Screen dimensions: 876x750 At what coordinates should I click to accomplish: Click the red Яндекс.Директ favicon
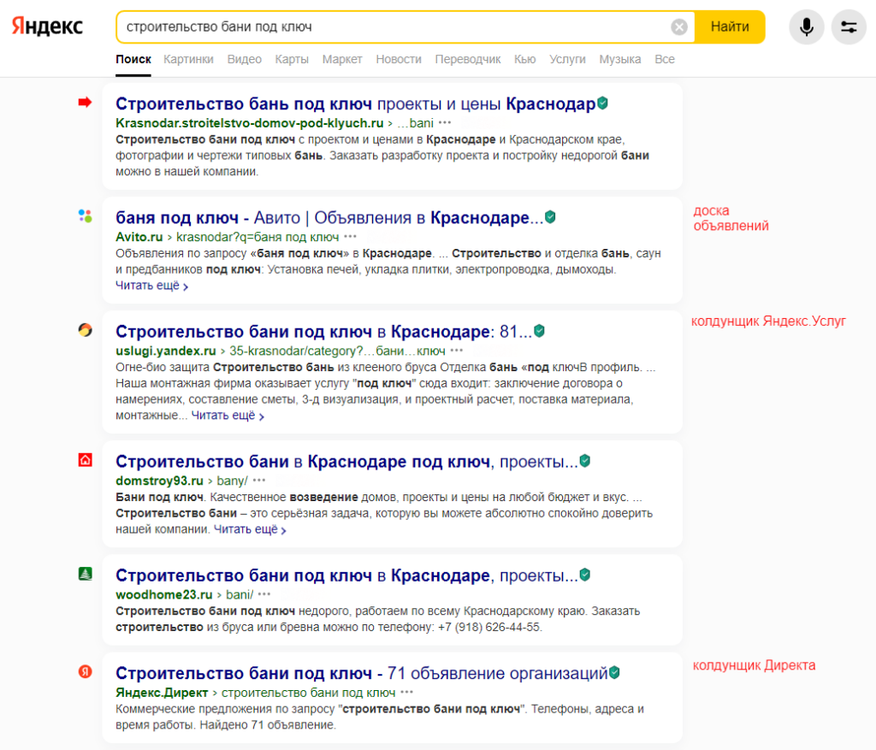point(85,671)
